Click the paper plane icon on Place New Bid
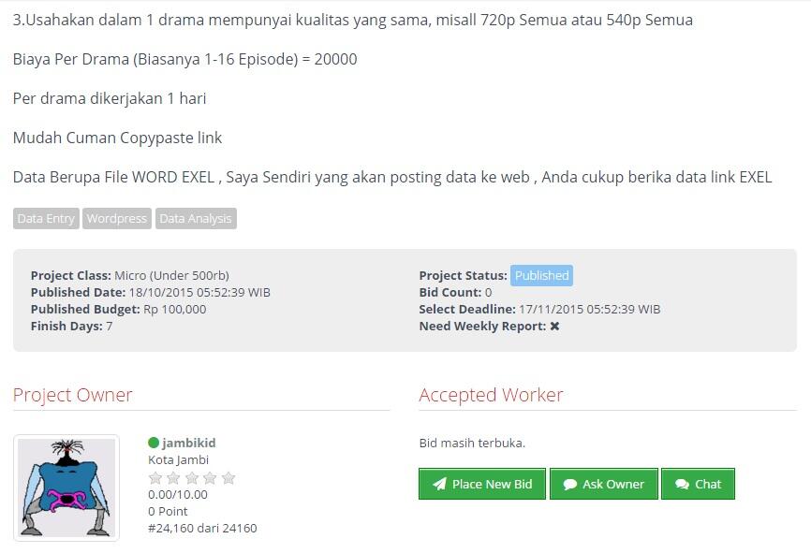This screenshot has width=811, height=553. [439, 484]
